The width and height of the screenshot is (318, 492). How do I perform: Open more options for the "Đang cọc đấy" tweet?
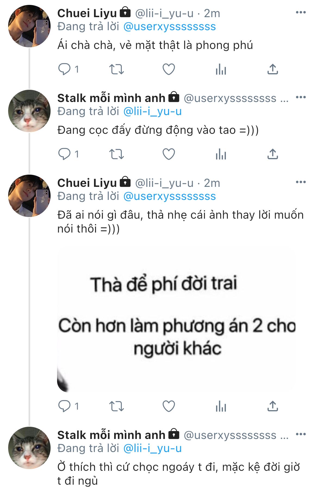coord(301,97)
